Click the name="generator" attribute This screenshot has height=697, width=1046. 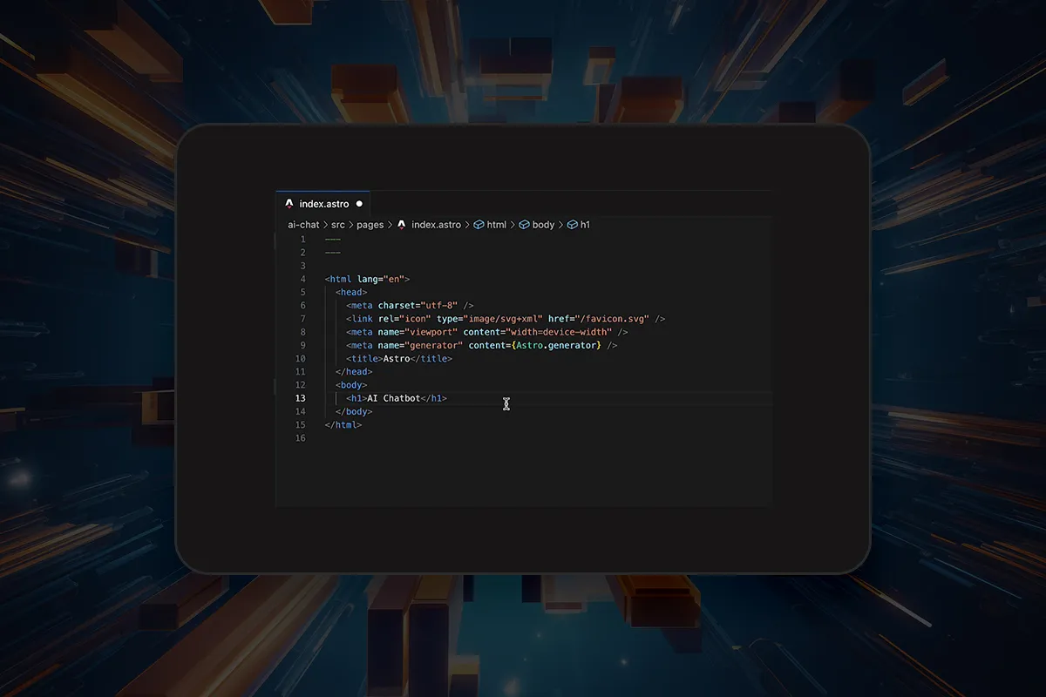(420, 345)
